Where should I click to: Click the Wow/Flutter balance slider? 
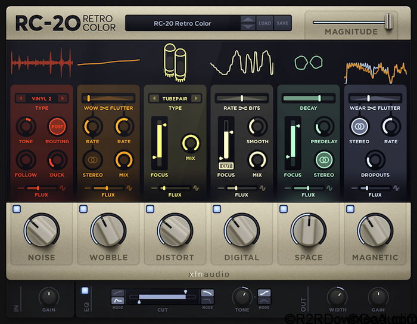pyautogui.click(x=108, y=98)
